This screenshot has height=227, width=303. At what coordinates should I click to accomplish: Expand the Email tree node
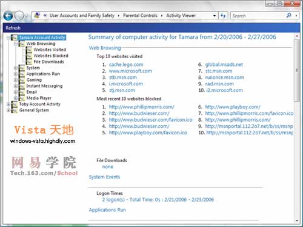pos(16,92)
